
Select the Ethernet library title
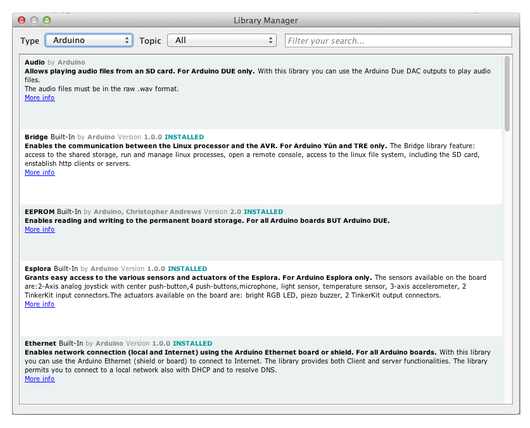point(41,344)
